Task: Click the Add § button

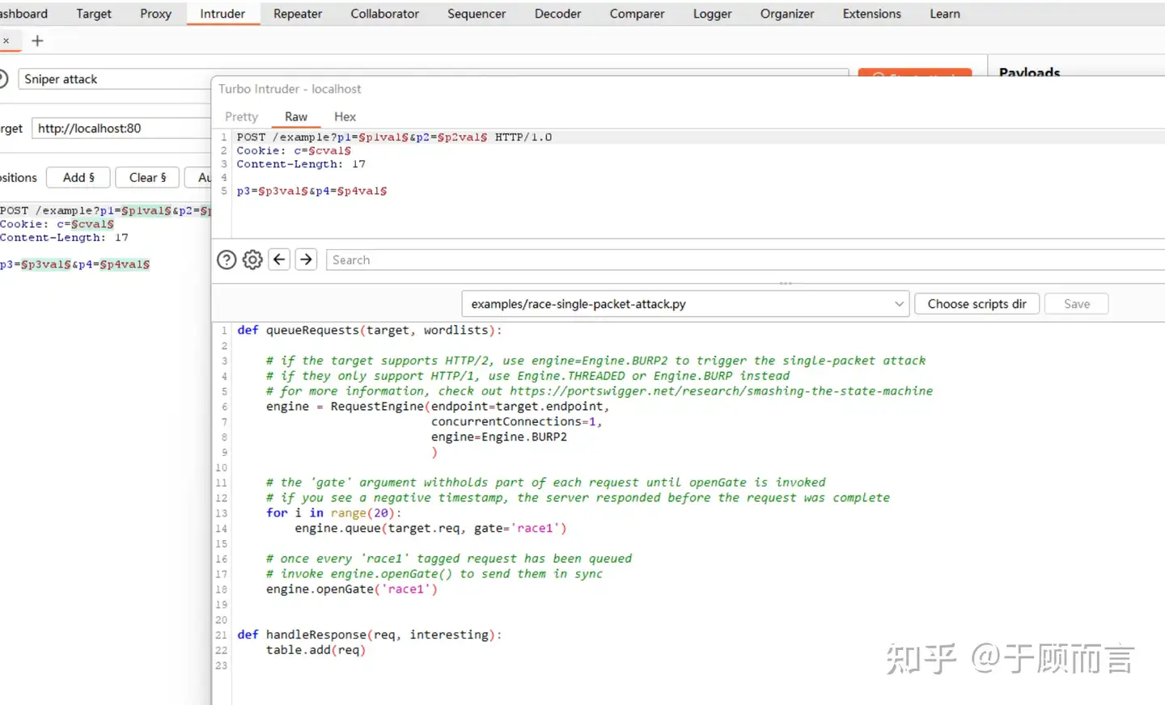Action: 78,177
